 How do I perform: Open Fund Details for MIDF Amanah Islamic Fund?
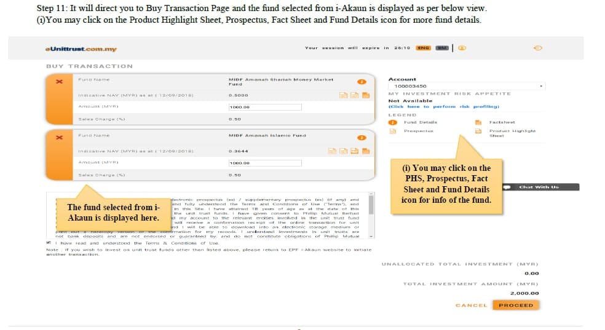pyautogui.click(x=362, y=138)
